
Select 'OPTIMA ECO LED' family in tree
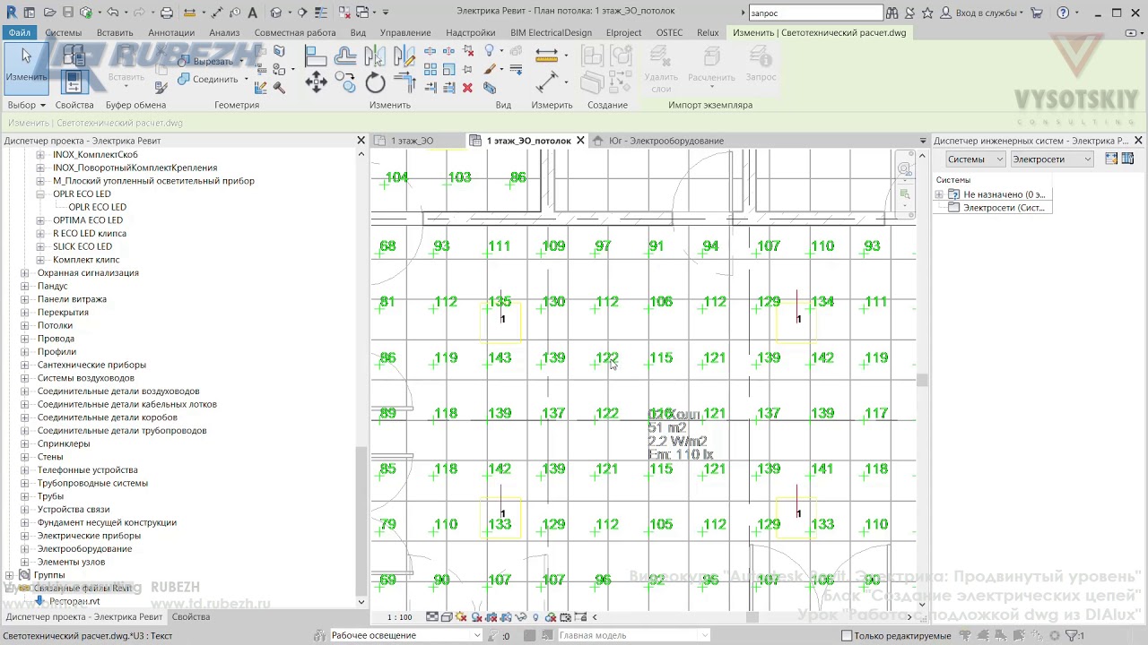click(x=88, y=220)
